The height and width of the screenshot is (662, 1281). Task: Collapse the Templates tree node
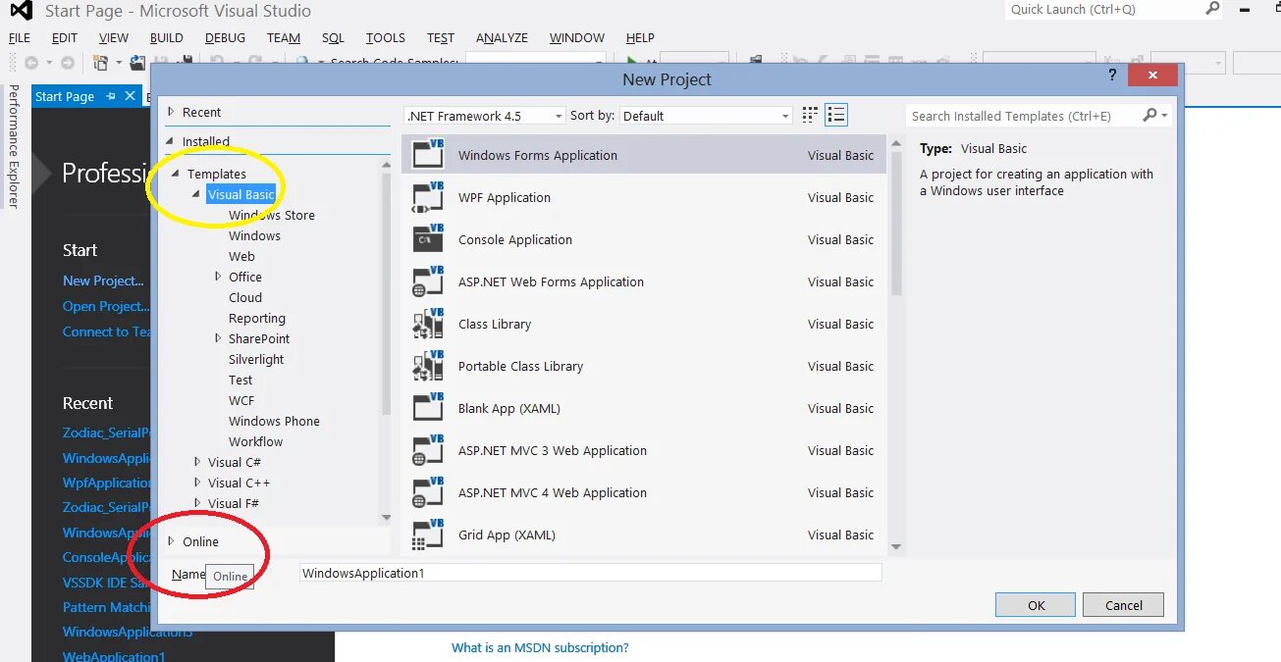tap(177, 175)
